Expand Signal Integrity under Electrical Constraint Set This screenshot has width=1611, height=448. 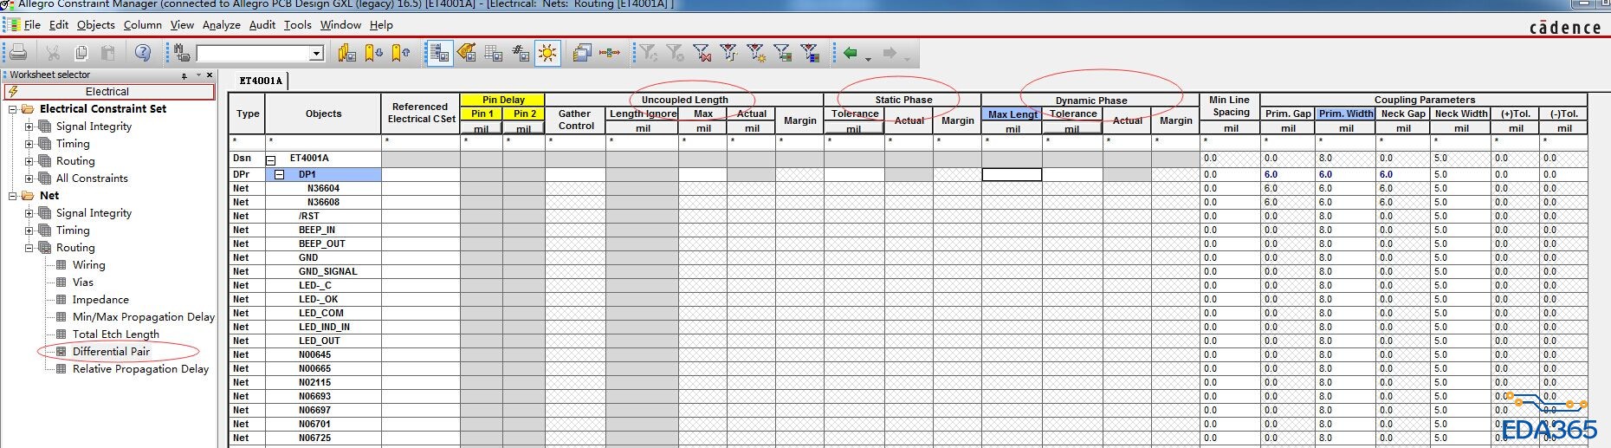tap(29, 127)
